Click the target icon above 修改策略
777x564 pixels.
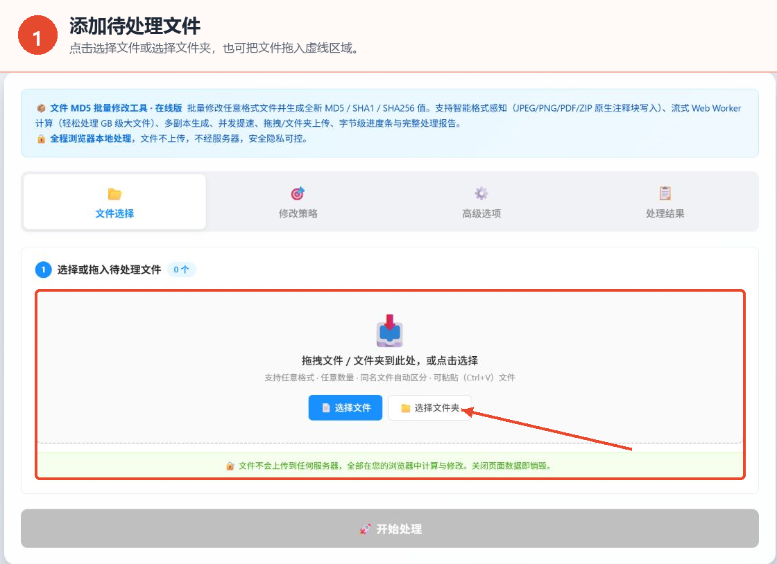tap(298, 193)
